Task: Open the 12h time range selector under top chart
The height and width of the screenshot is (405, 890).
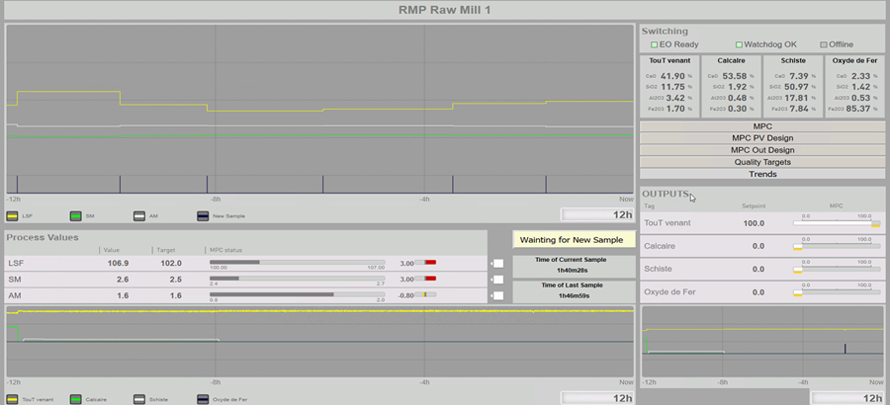Action: point(597,214)
